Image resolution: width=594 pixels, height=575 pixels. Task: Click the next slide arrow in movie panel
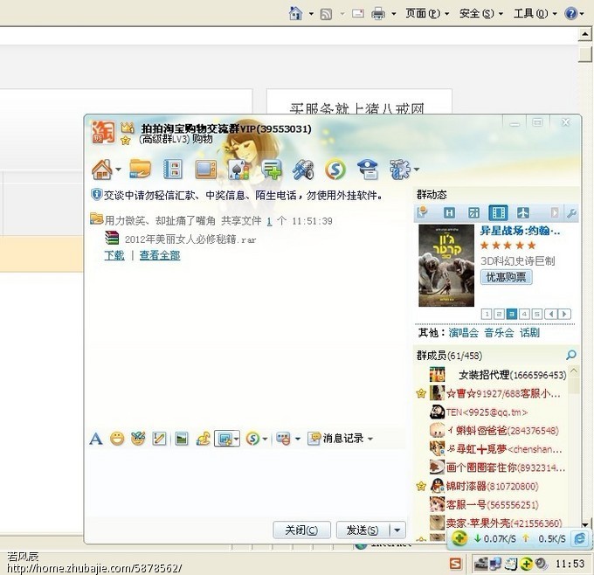564,314
